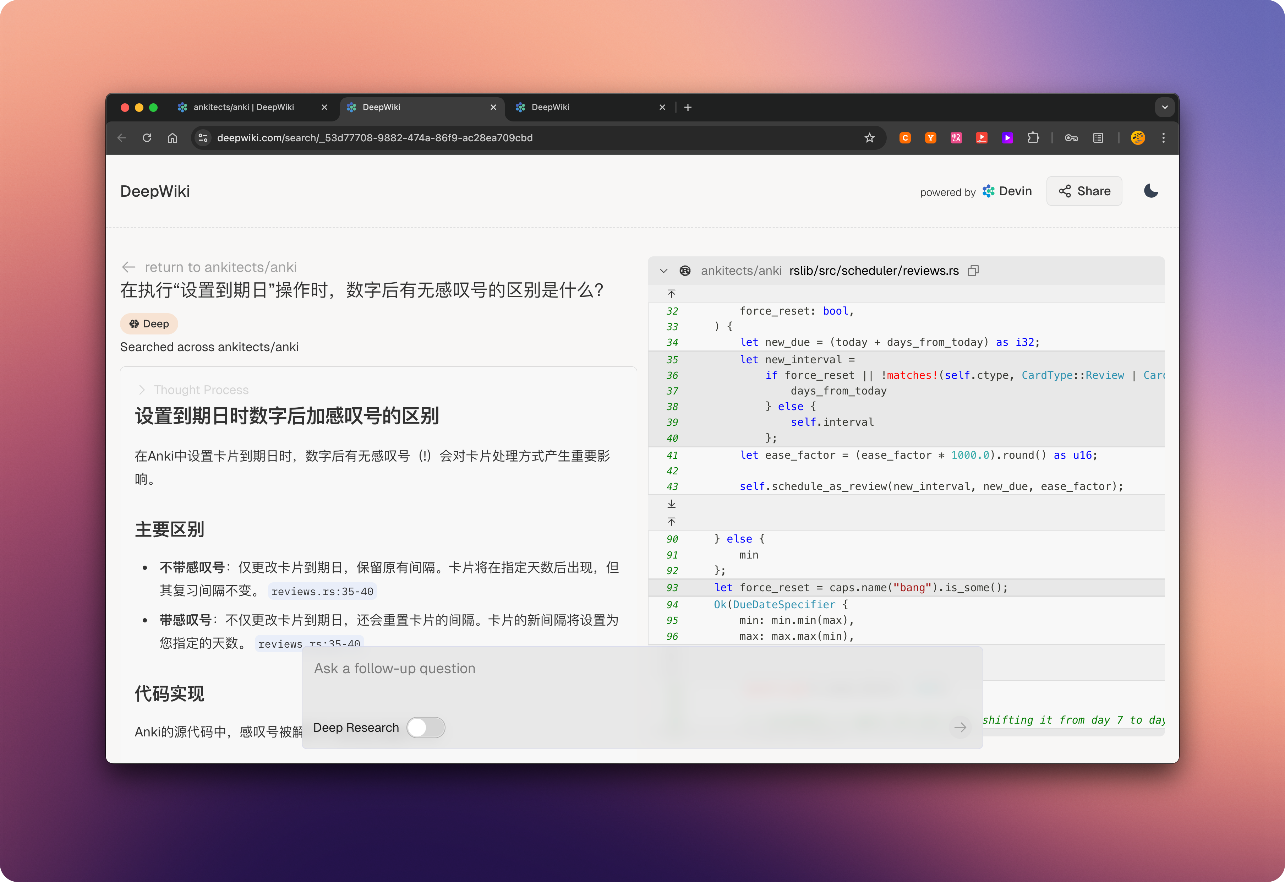This screenshot has width=1285, height=882.
Task: Open the tab search dropdown
Action: pyautogui.click(x=1164, y=107)
